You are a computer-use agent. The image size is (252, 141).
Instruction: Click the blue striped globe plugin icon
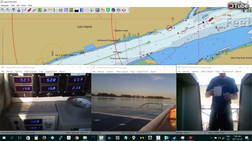click(97, 10)
